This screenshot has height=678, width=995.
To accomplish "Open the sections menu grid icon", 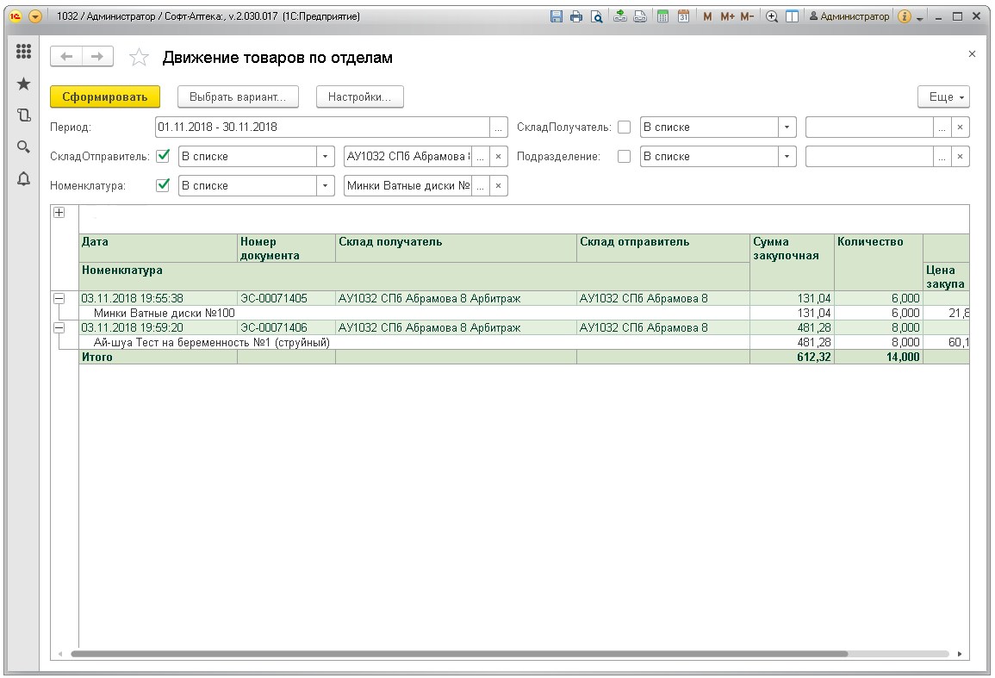I will click(x=24, y=53).
